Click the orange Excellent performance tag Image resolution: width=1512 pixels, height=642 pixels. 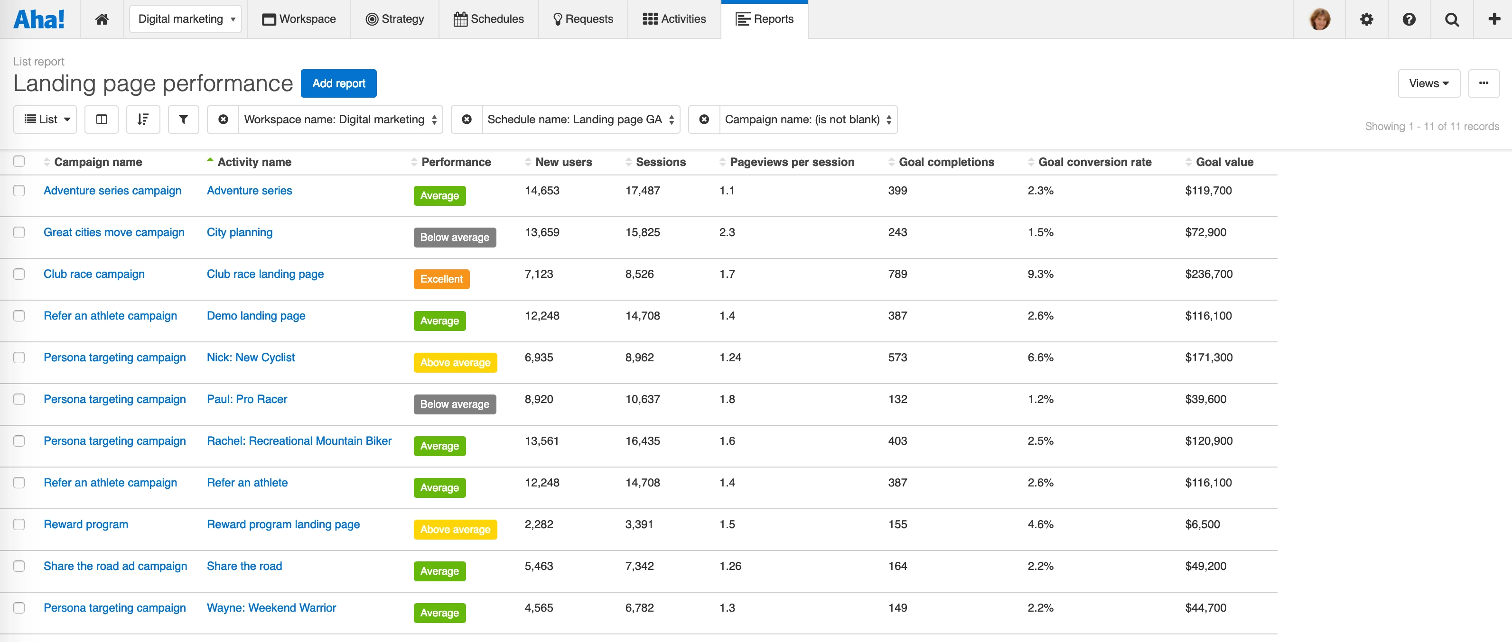coord(441,279)
